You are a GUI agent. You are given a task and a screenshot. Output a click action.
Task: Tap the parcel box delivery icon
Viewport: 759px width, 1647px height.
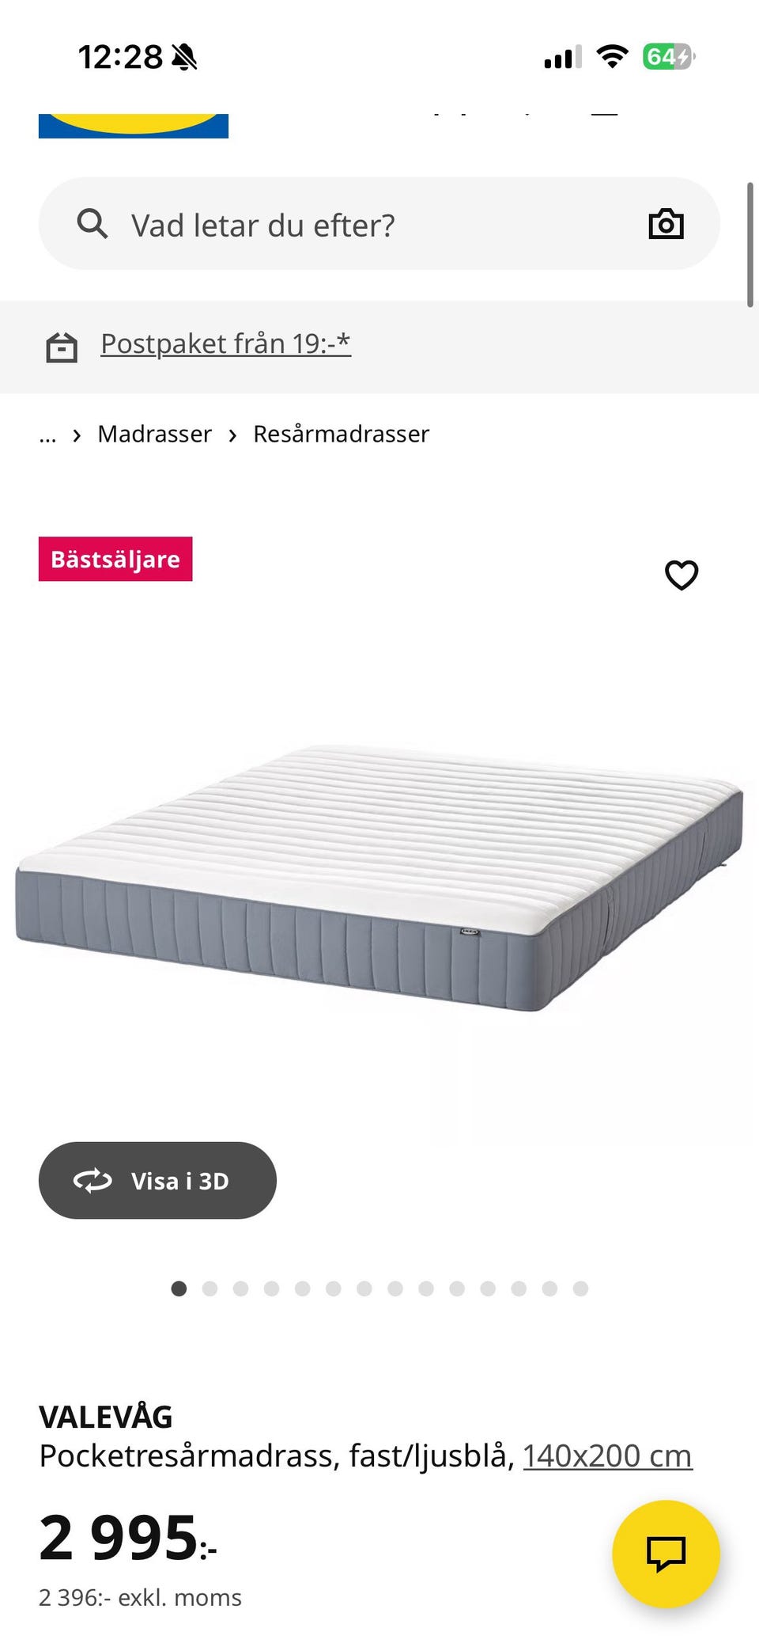pos(62,347)
